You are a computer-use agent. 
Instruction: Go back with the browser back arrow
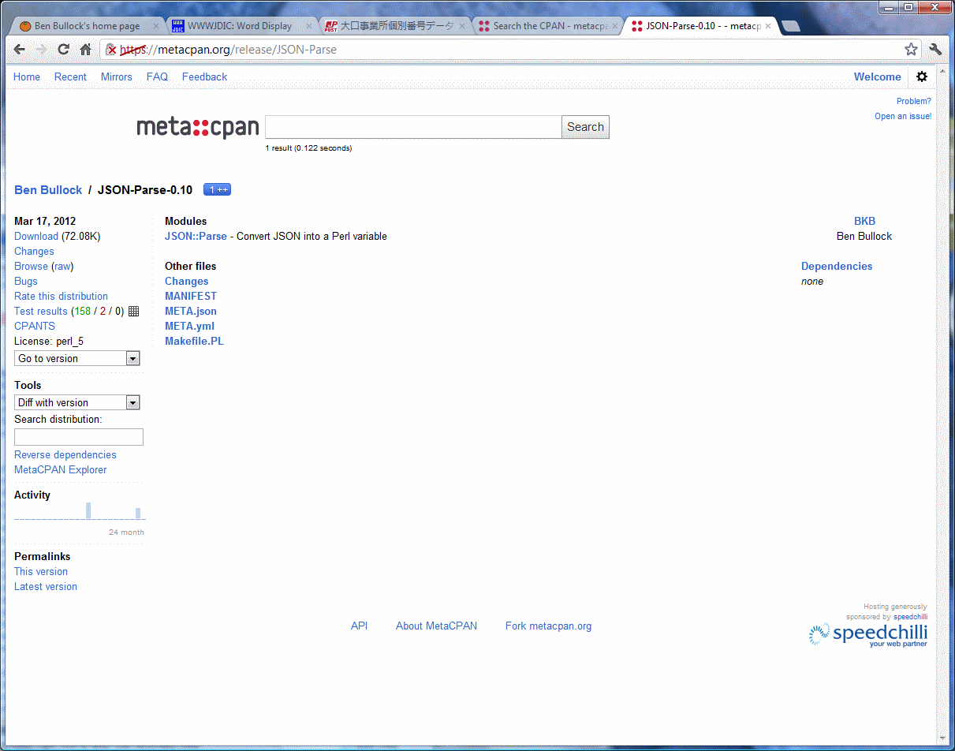pos(20,50)
